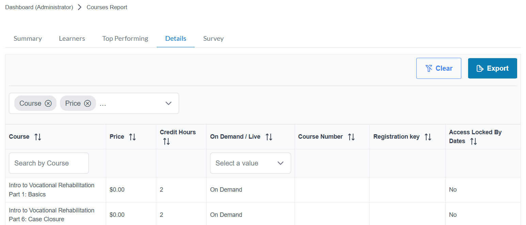Open the Dashboard (Administrator) breadcrumb link
Viewport: 526px width, 225px height.
[39, 7]
